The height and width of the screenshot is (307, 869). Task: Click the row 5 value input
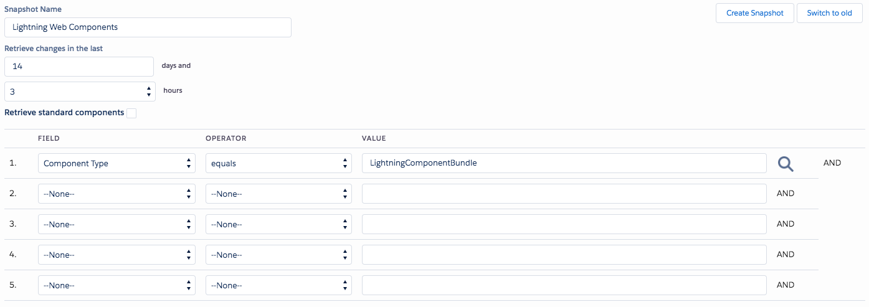[x=564, y=285]
